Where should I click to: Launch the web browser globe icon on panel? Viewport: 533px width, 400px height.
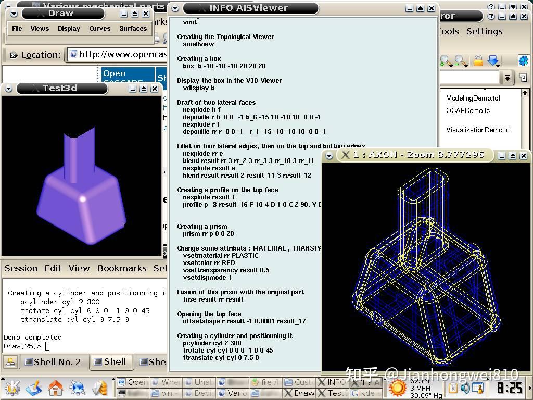click(x=77, y=388)
